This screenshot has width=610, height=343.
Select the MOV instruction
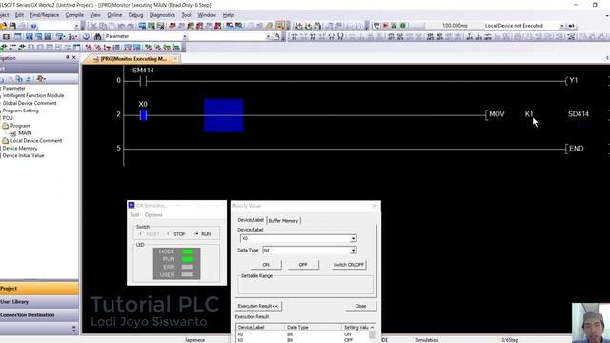pos(497,114)
